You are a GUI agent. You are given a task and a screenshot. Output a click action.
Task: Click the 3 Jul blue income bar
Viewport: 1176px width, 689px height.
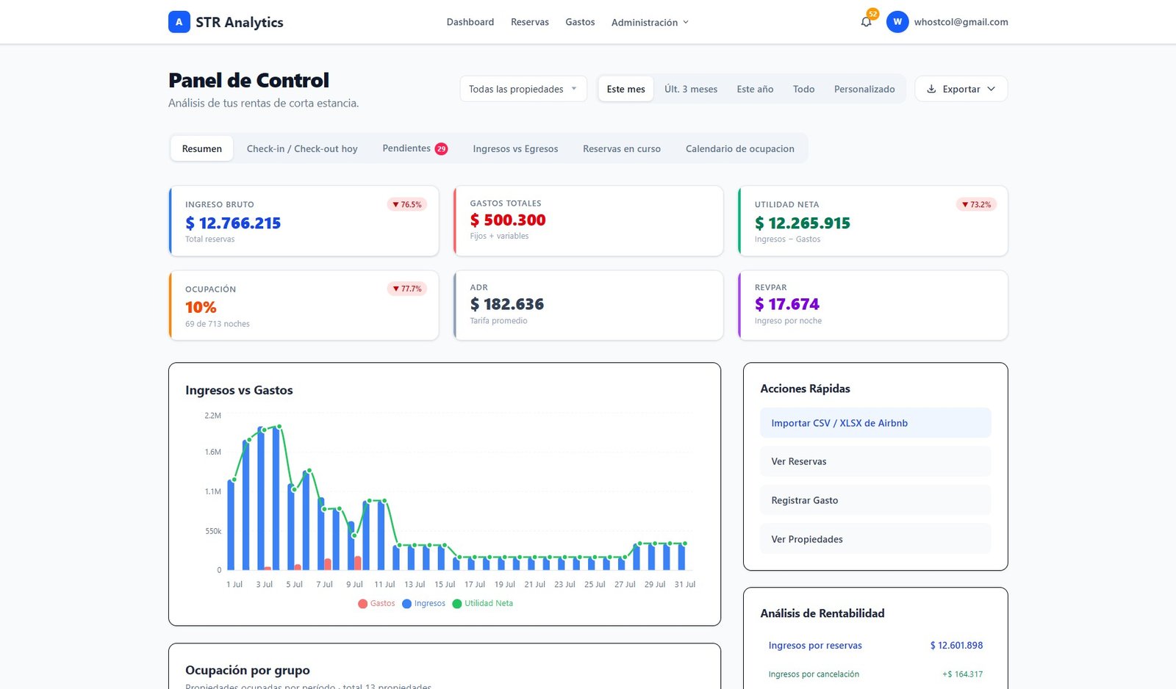coord(261,499)
